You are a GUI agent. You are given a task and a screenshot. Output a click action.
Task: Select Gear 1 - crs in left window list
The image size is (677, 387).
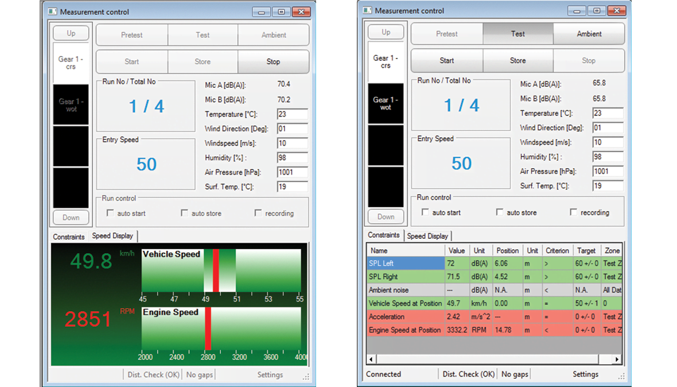coord(71,63)
